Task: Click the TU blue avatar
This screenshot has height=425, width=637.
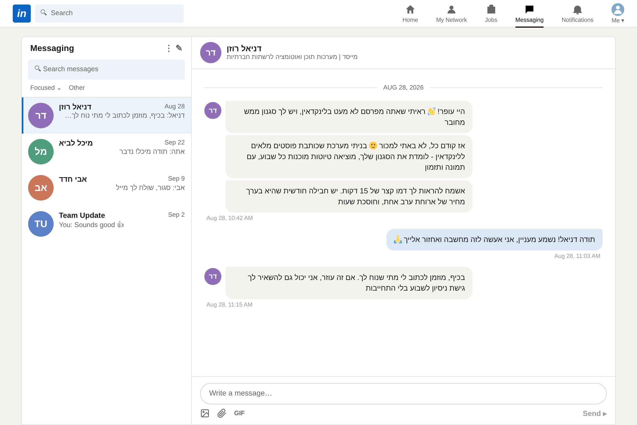Action: coord(41,224)
